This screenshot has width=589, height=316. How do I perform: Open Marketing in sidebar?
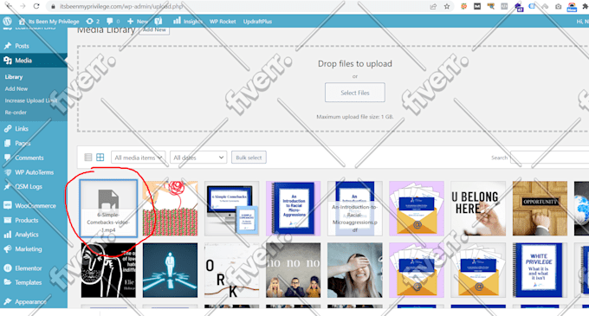[x=29, y=248]
